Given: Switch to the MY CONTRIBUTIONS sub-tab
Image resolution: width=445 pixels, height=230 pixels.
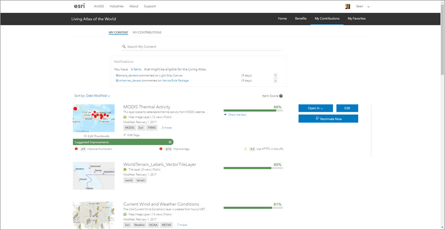Looking at the screenshot, I should pyautogui.click(x=147, y=32).
